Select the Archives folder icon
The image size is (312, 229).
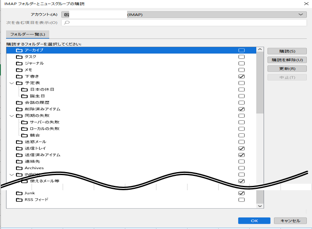pos(19,168)
